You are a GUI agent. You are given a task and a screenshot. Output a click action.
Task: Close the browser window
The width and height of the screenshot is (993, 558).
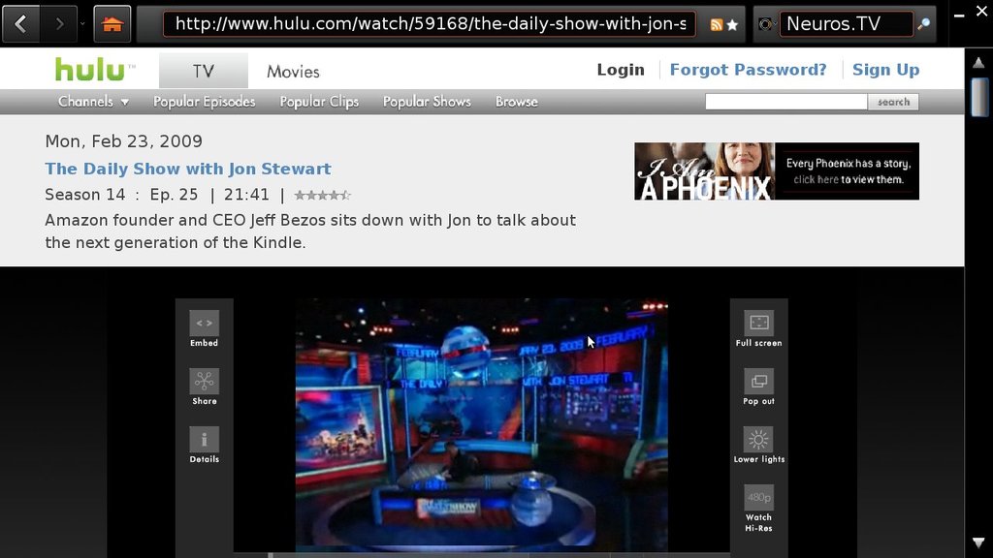(x=981, y=12)
